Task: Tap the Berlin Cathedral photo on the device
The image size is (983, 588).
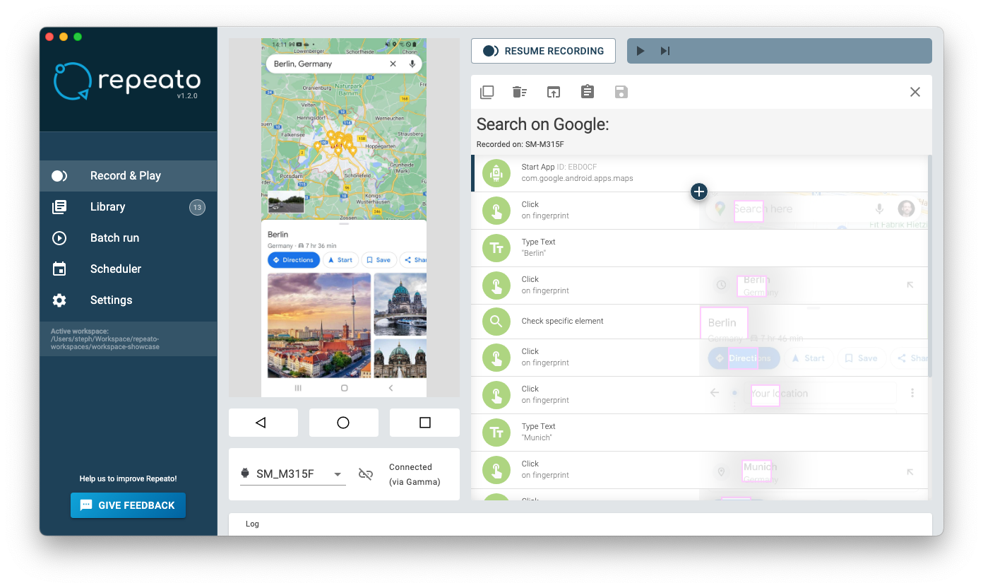Action: pyautogui.click(x=400, y=305)
